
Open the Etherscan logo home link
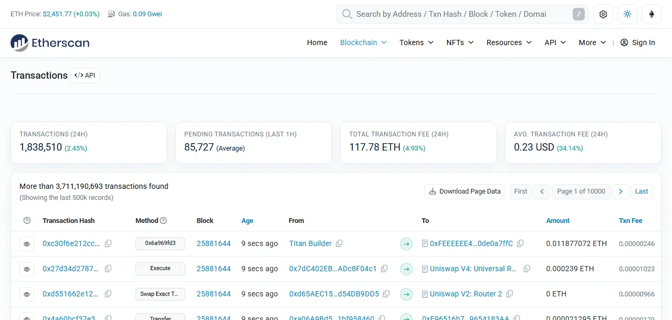tap(50, 42)
